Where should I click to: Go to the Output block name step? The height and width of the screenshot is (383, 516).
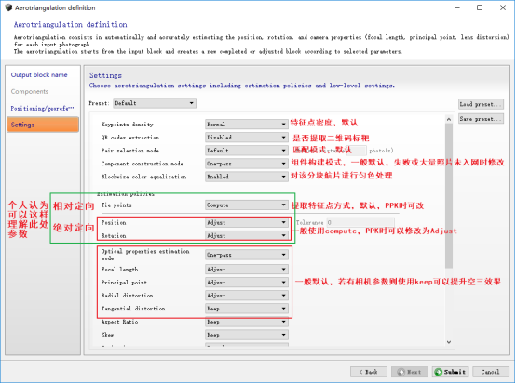point(39,75)
